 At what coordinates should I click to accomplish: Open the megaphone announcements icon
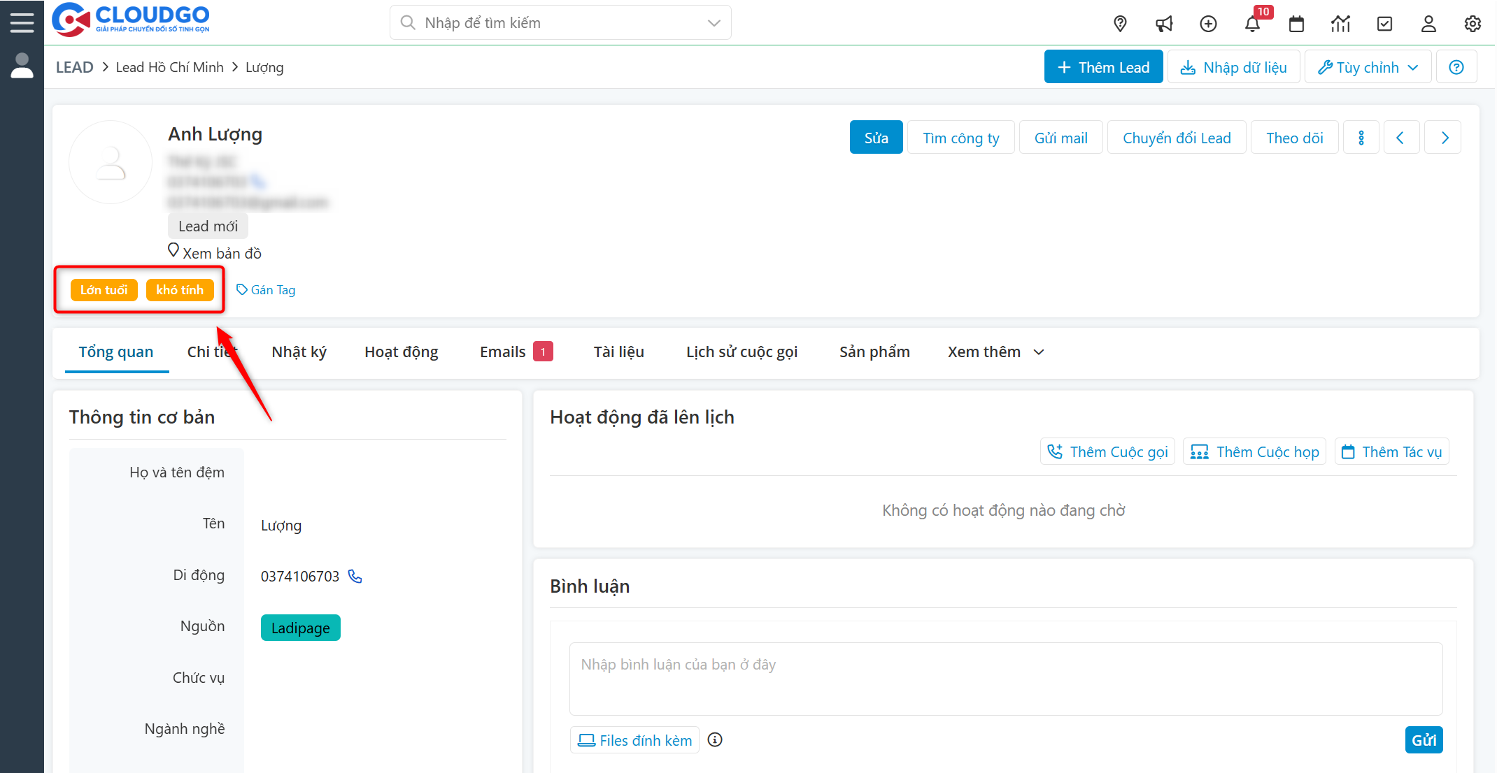(x=1164, y=24)
